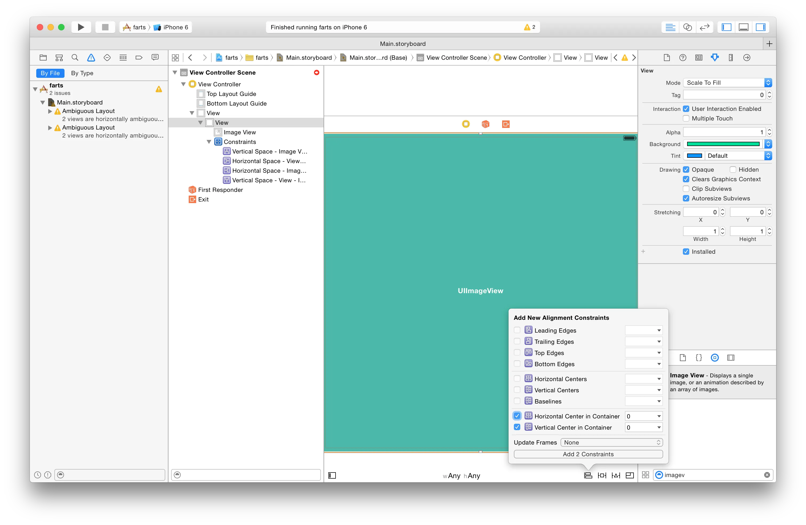Show the Version editor
Viewport: 806px width, 525px height.
[x=705, y=27]
